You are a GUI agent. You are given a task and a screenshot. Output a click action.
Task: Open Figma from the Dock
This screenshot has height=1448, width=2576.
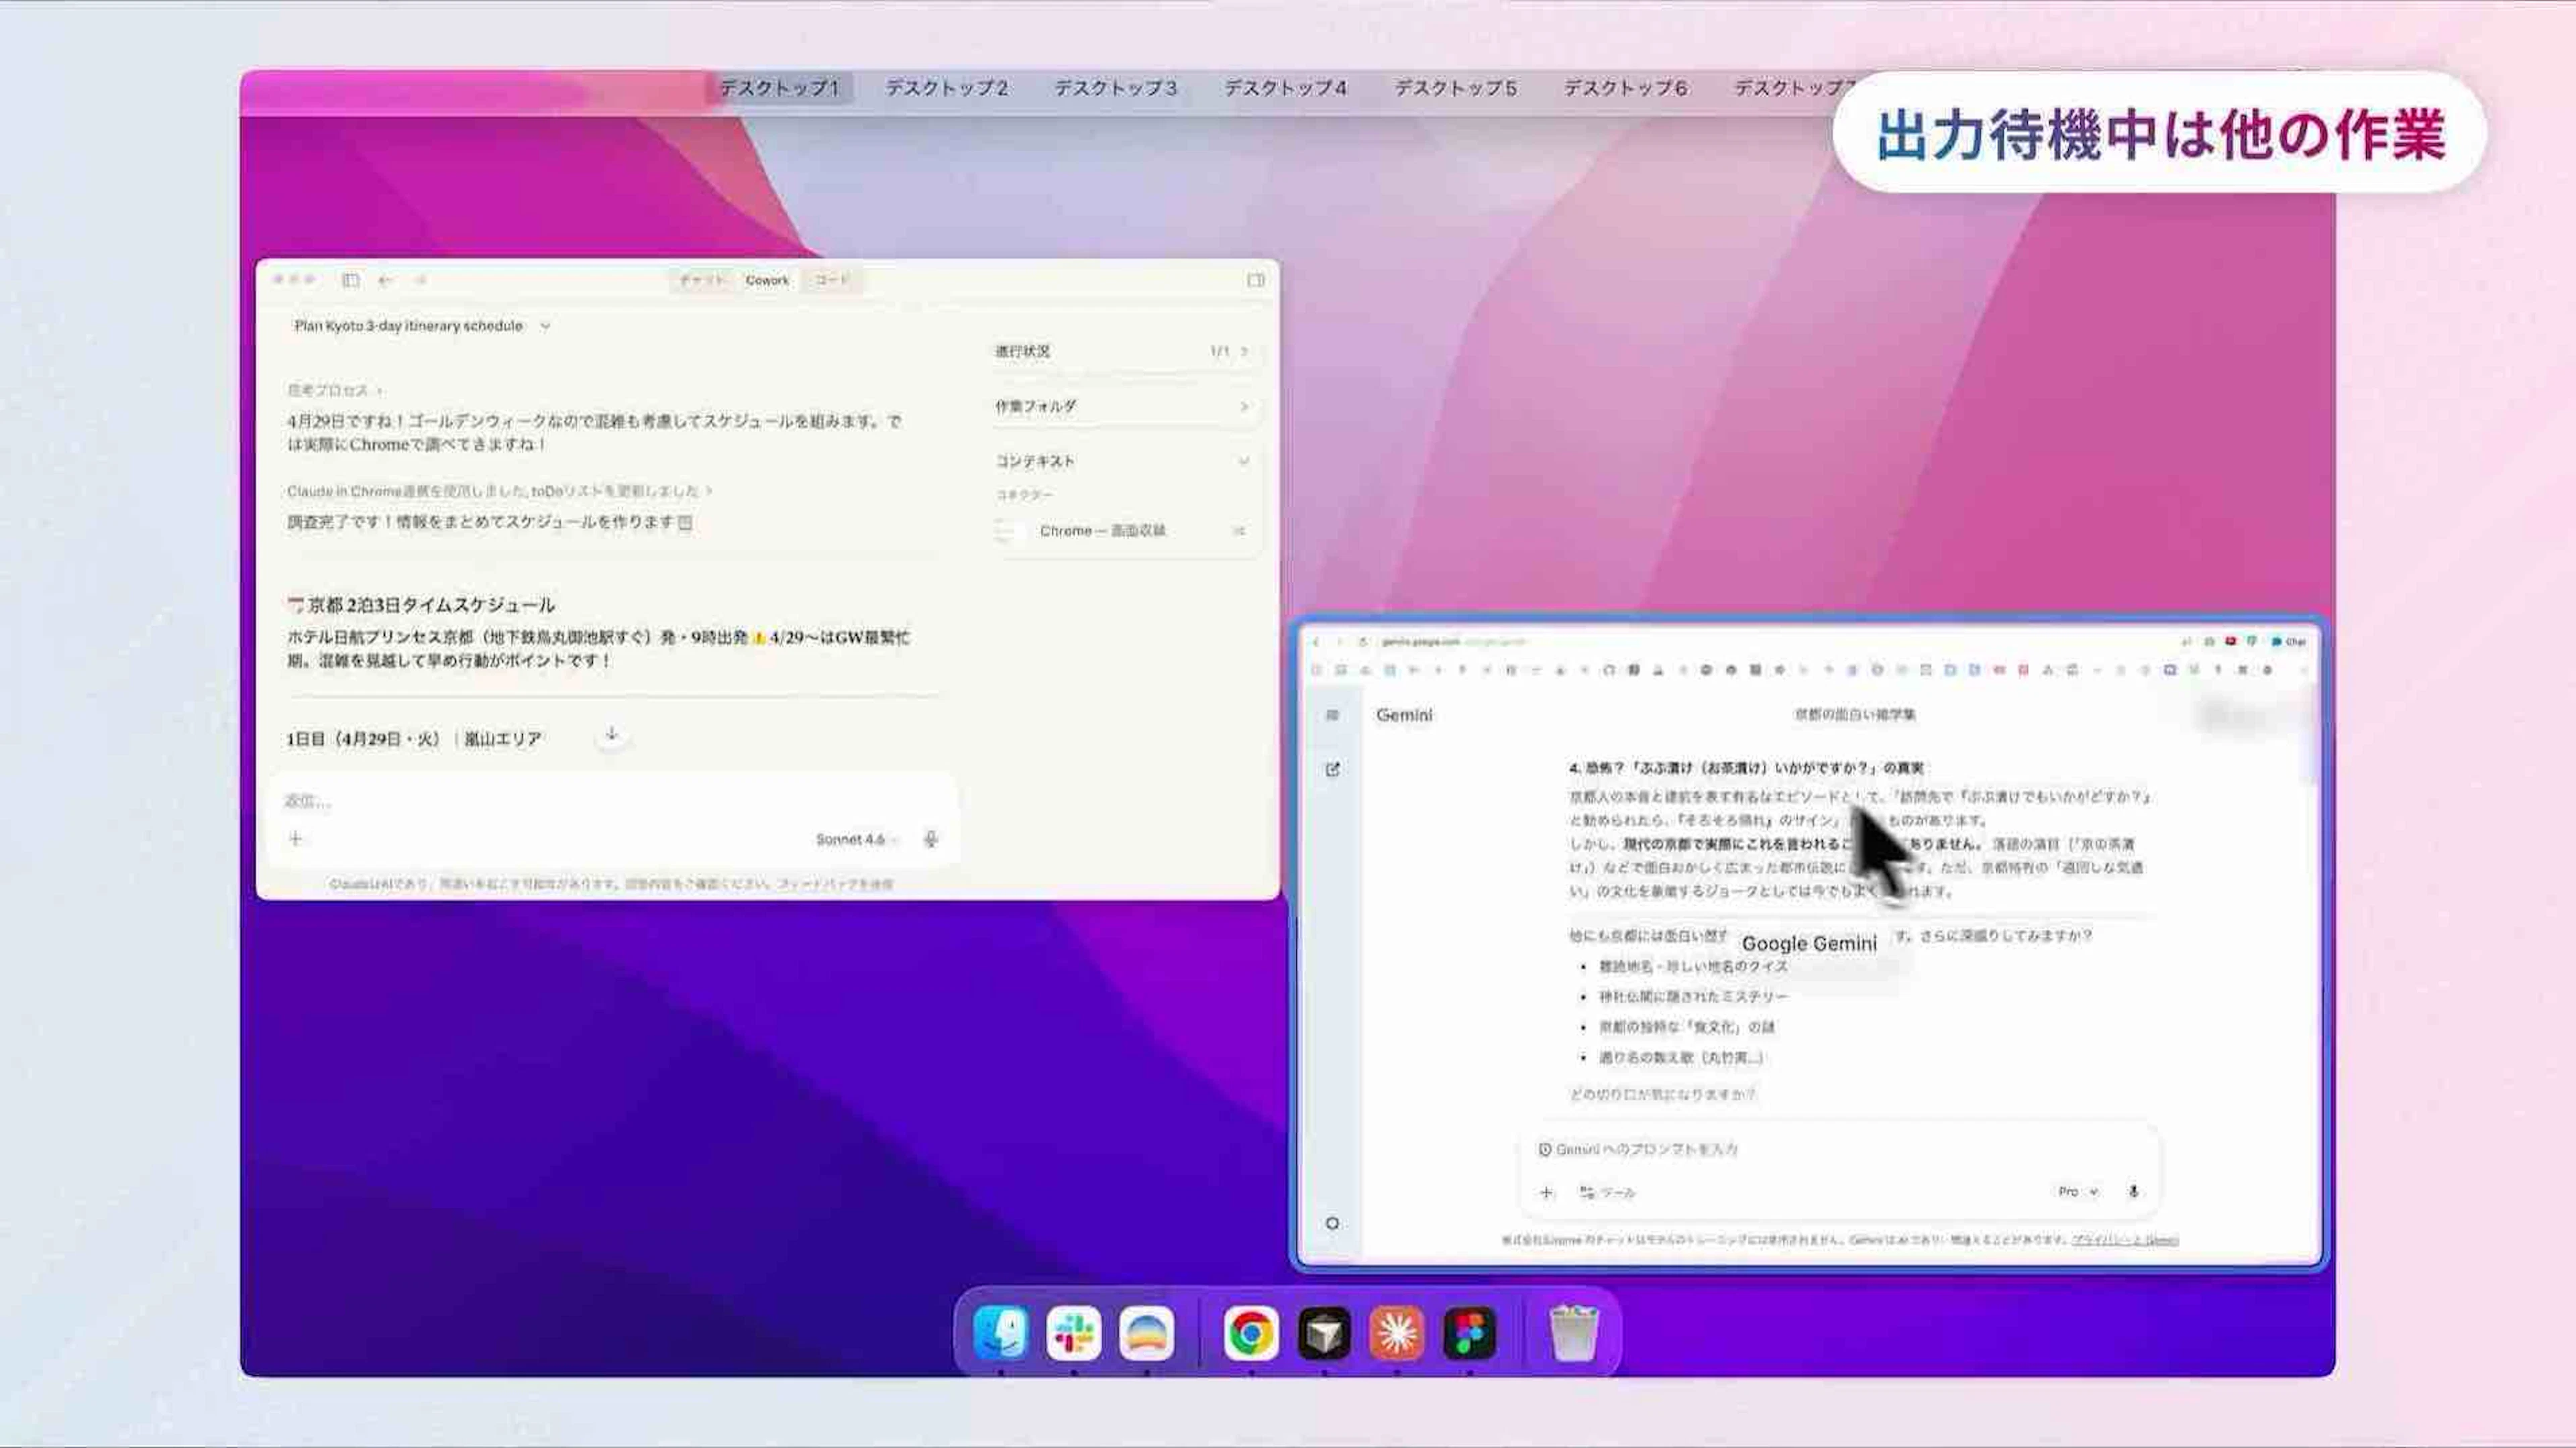pyautogui.click(x=1469, y=1333)
